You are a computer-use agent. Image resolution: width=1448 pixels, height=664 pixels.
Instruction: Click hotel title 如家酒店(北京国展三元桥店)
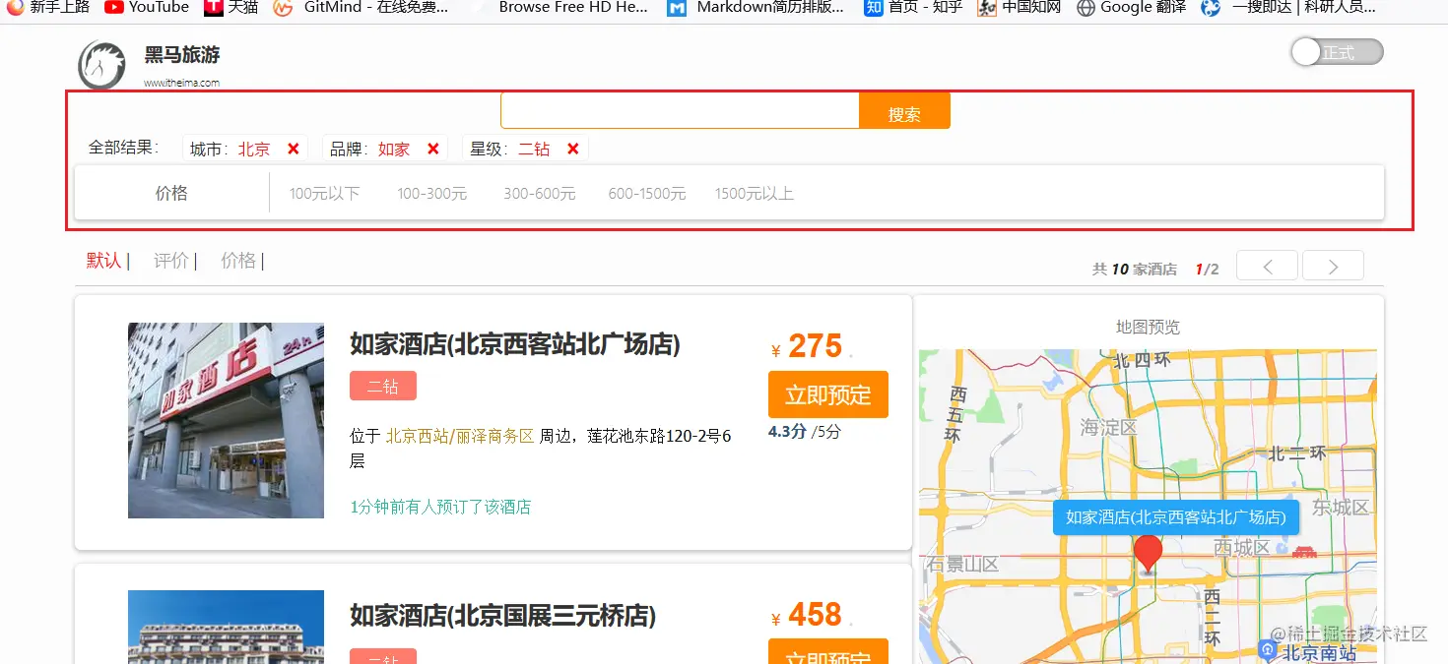click(502, 616)
